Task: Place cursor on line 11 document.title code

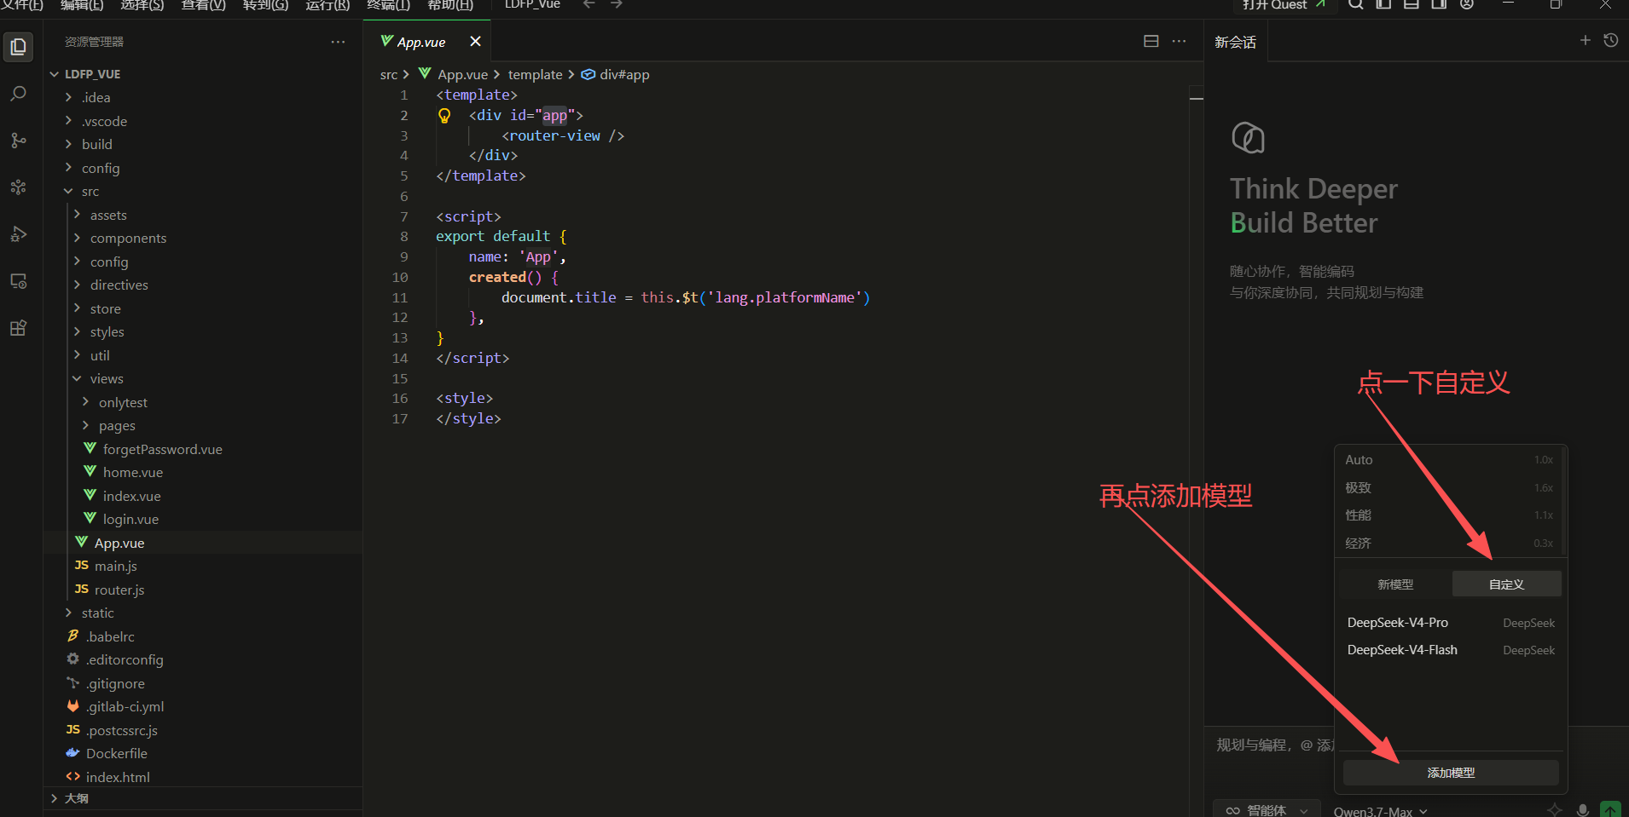Action: click(x=559, y=297)
